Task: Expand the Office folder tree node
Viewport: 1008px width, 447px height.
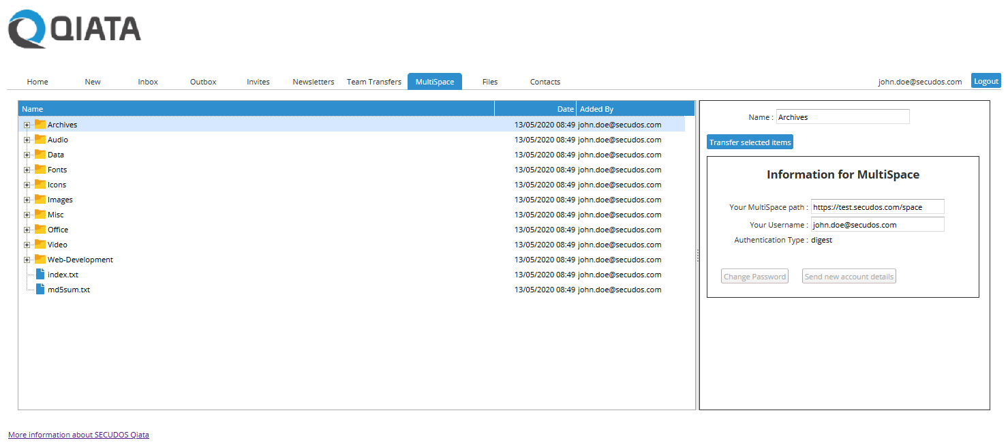Action: pyautogui.click(x=27, y=230)
